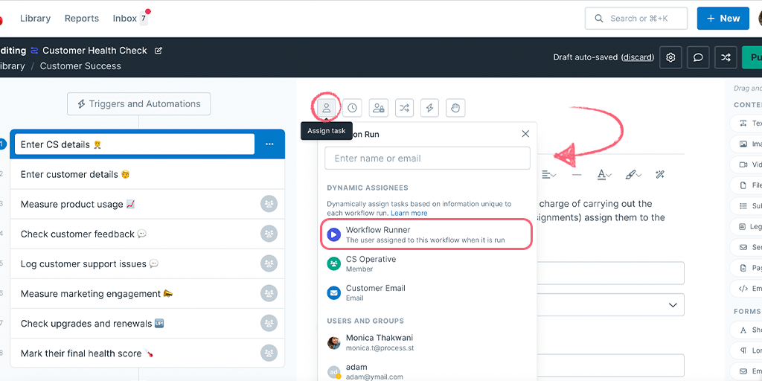
Task: Close the assignee popup
Action: pos(525,134)
